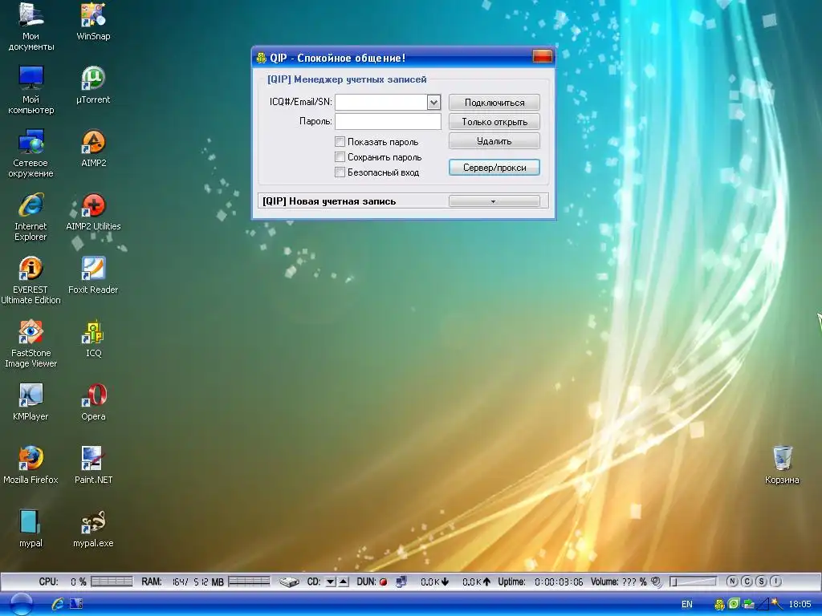Select the mypal.exe shortcut icon
822x616 pixels.
click(x=93, y=528)
